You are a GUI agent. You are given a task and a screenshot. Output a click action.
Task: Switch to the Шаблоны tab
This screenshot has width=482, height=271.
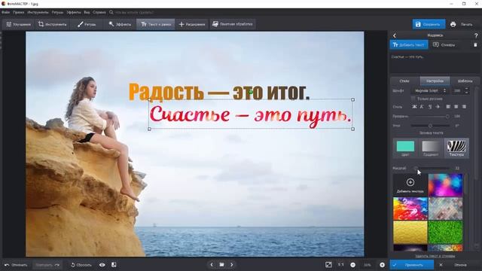click(465, 81)
